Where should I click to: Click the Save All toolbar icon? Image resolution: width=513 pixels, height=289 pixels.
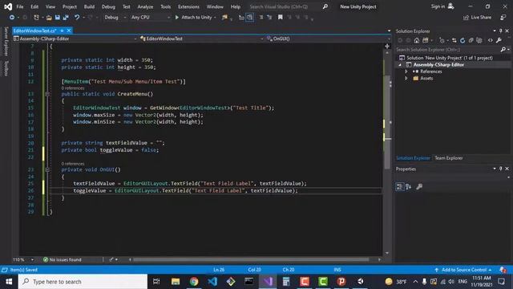pos(66,18)
